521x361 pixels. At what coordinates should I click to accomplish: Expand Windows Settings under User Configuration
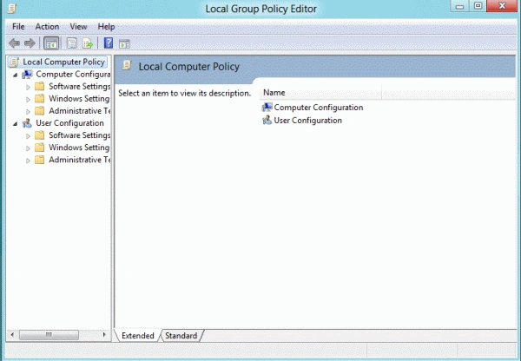point(28,148)
